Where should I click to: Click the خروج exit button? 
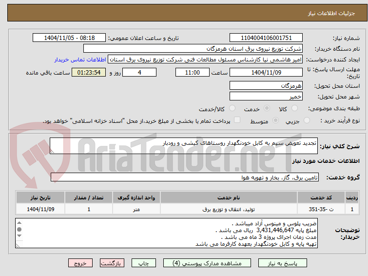click(80, 263)
